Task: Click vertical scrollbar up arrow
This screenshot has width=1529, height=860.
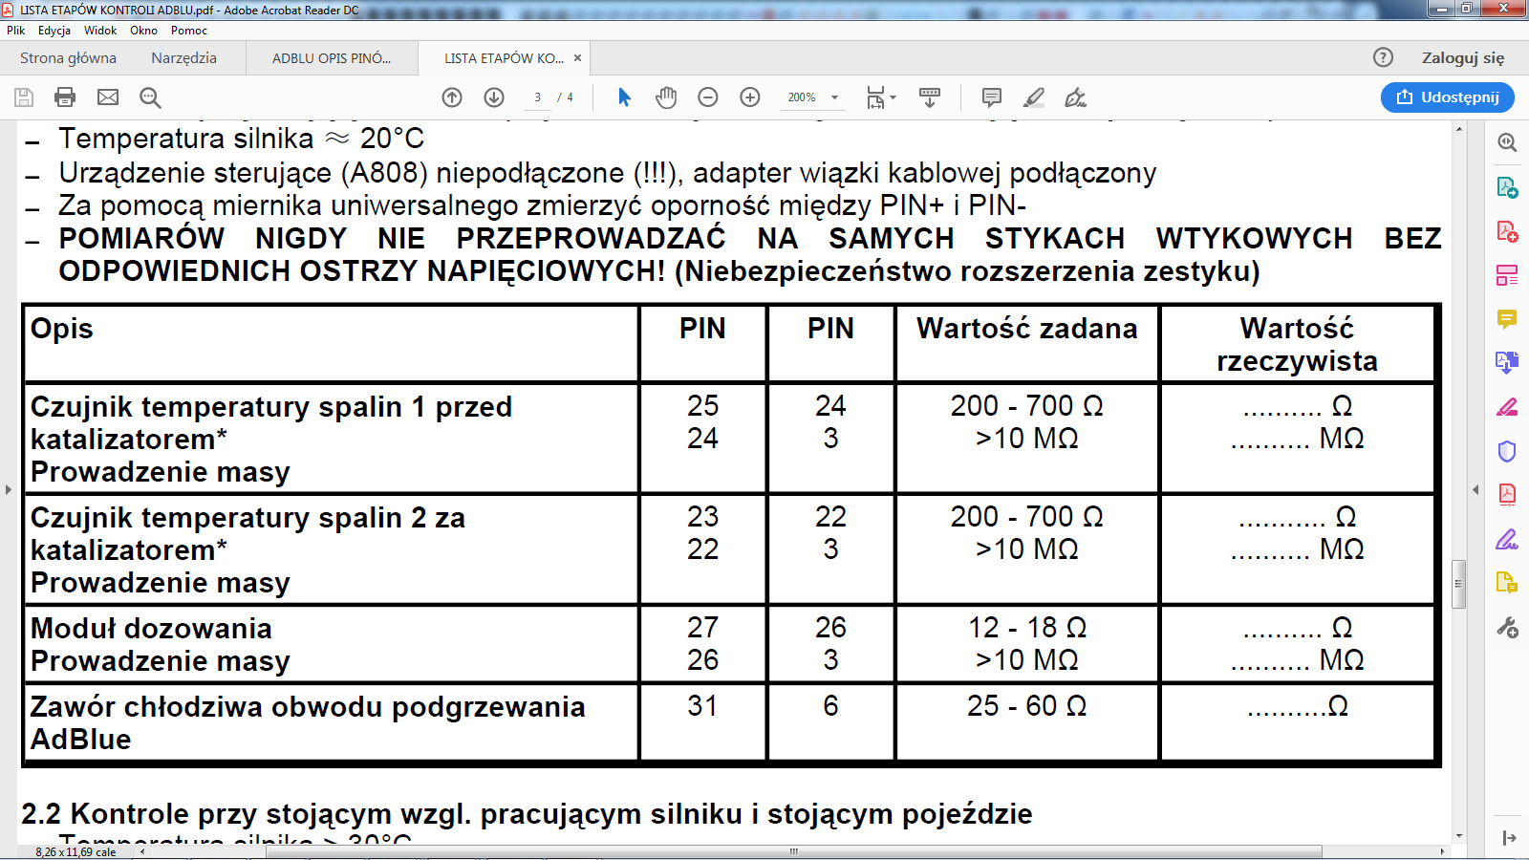Action: pos(1458,129)
